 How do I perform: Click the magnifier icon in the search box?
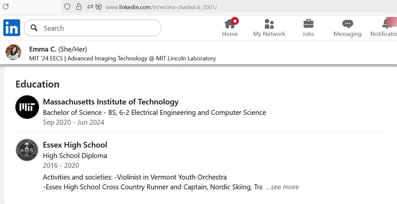34,28
